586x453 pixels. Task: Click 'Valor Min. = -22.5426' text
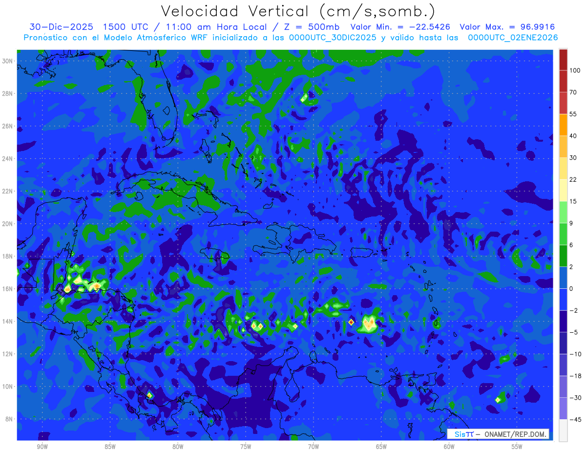pyautogui.click(x=401, y=27)
